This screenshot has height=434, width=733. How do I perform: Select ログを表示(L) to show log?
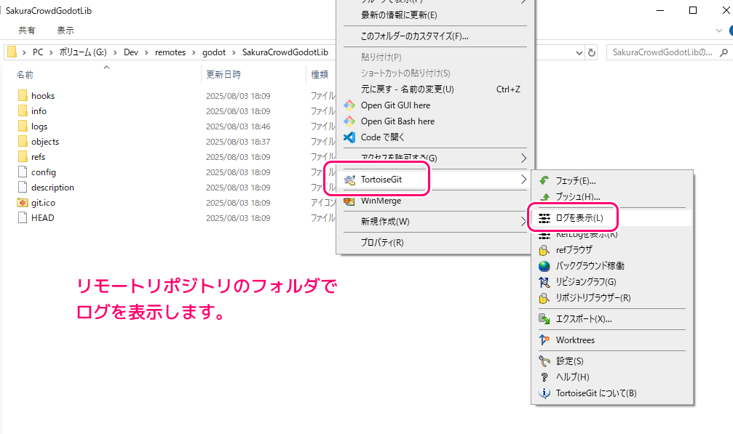[x=579, y=217]
